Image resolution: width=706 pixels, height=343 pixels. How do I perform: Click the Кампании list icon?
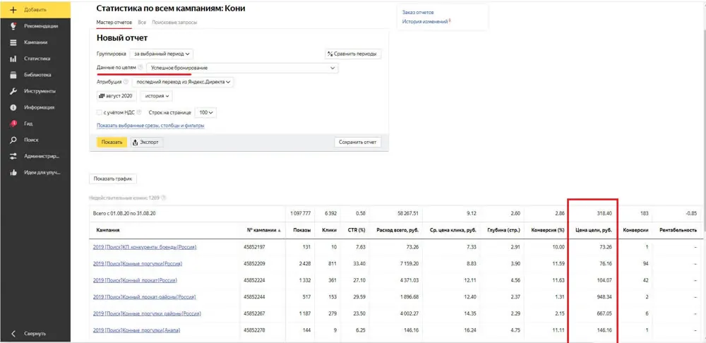click(13, 42)
